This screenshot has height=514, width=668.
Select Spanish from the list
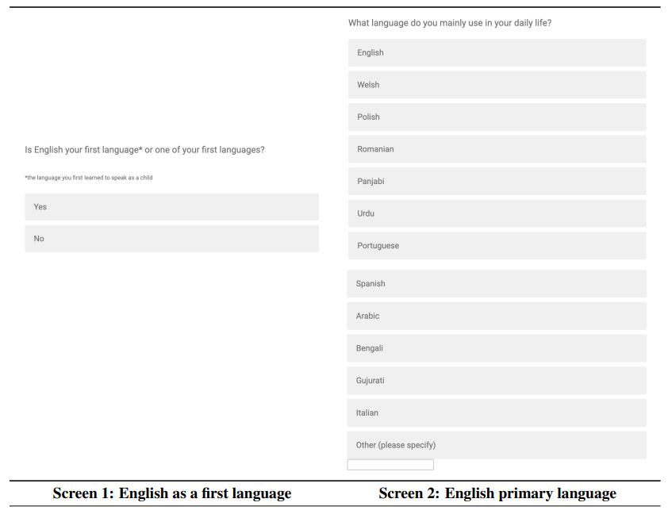497,284
